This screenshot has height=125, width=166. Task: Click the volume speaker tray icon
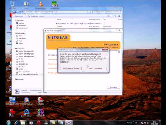148,123
